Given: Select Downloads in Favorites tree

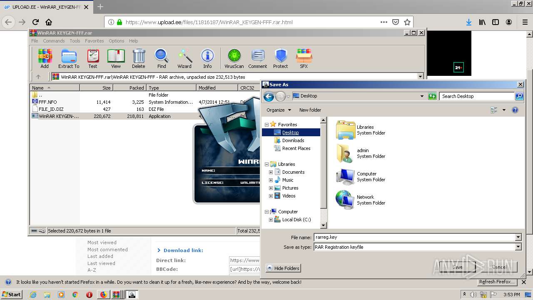Looking at the screenshot, I should [x=293, y=140].
